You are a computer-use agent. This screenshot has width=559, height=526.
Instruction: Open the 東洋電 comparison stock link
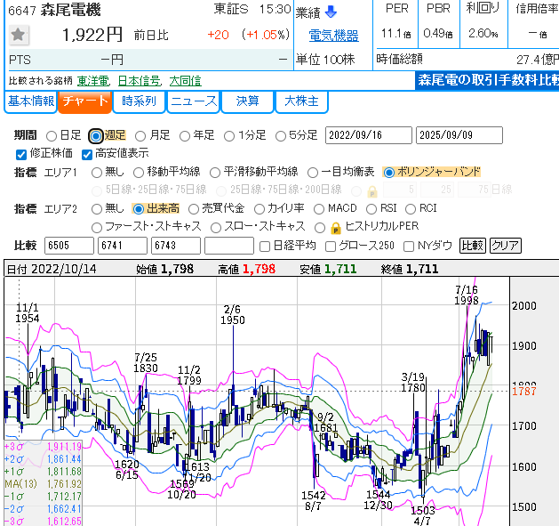click(93, 80)
